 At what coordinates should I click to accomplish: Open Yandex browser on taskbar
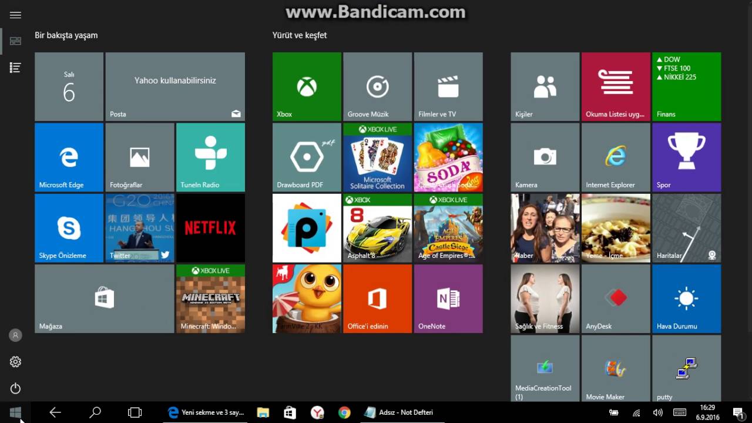(x=317, y=412)
